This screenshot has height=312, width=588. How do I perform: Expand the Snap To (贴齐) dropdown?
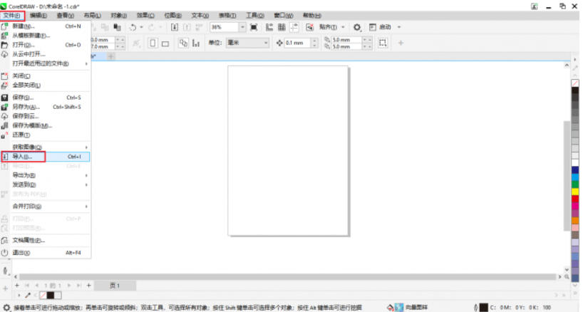pyautogui.click(x=344, y=27)
